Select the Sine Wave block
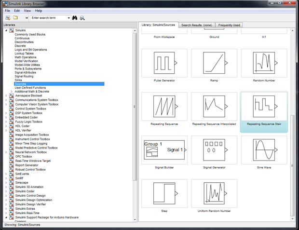The height and width of the screenshot is (230, 299). point(263,150)
